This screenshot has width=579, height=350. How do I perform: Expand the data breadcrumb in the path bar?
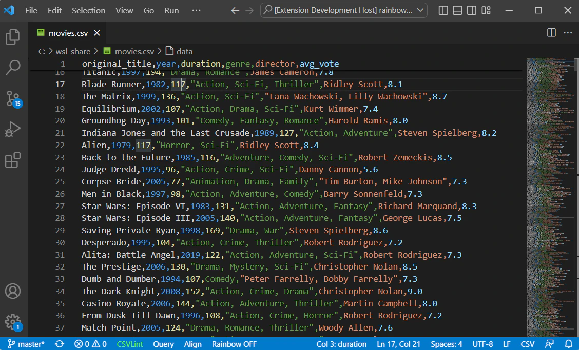pos(184,51)
